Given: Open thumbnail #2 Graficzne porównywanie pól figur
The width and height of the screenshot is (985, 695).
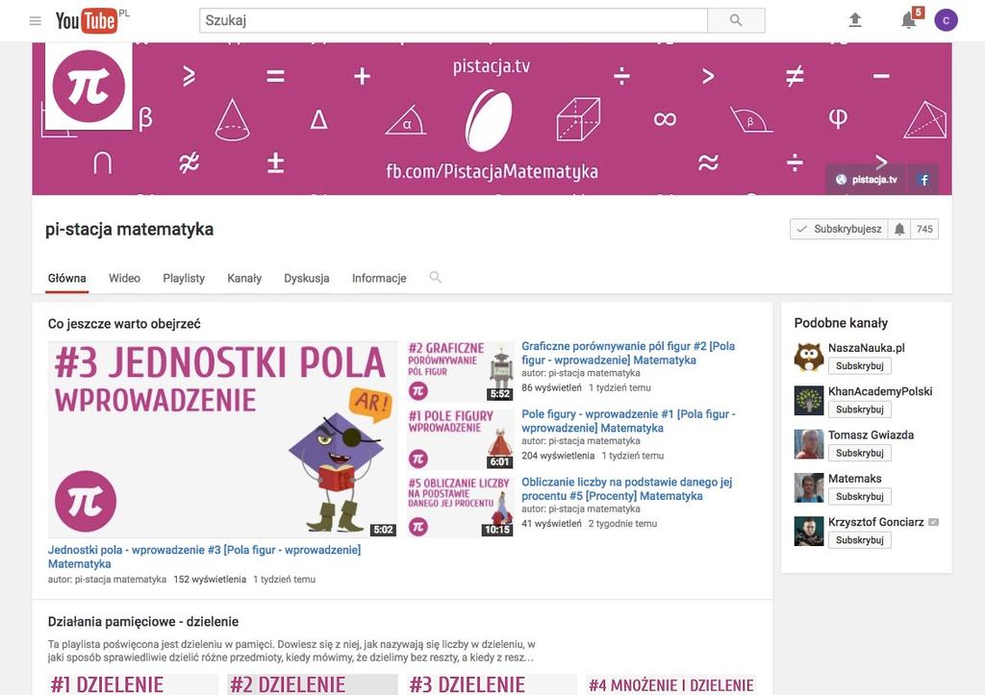Looking at the screenshot, I should click(461, 372).
